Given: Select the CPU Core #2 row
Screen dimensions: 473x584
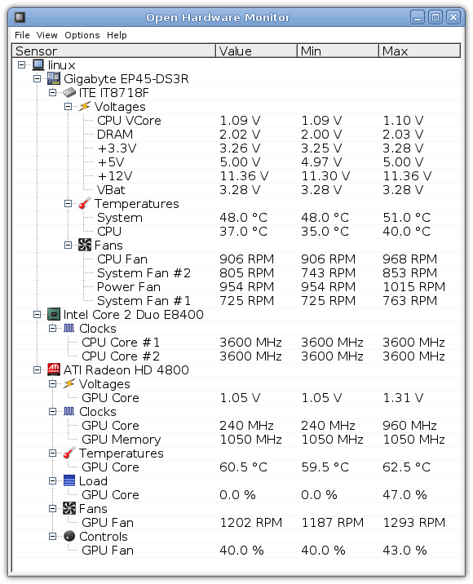Looking at the screenshot, I should click(x=236, y=356).
